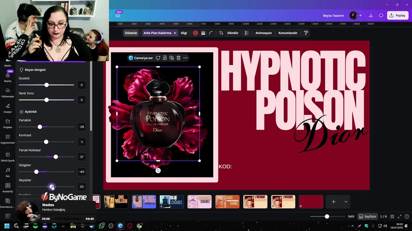412x231 pixels.
Task: Open the Ses audio sidebar tab
Action: [x=8, y=172]
